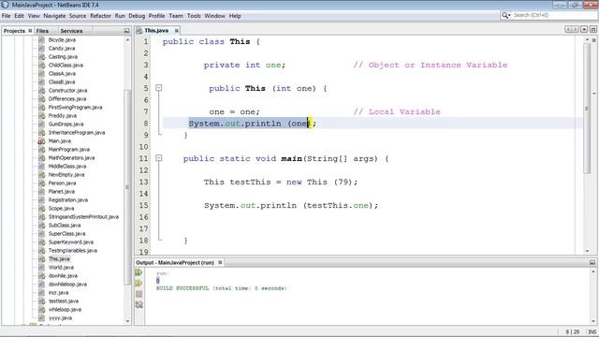Open the File menu
This screenshot has height=337, width=599.
(x=7, y=16)
